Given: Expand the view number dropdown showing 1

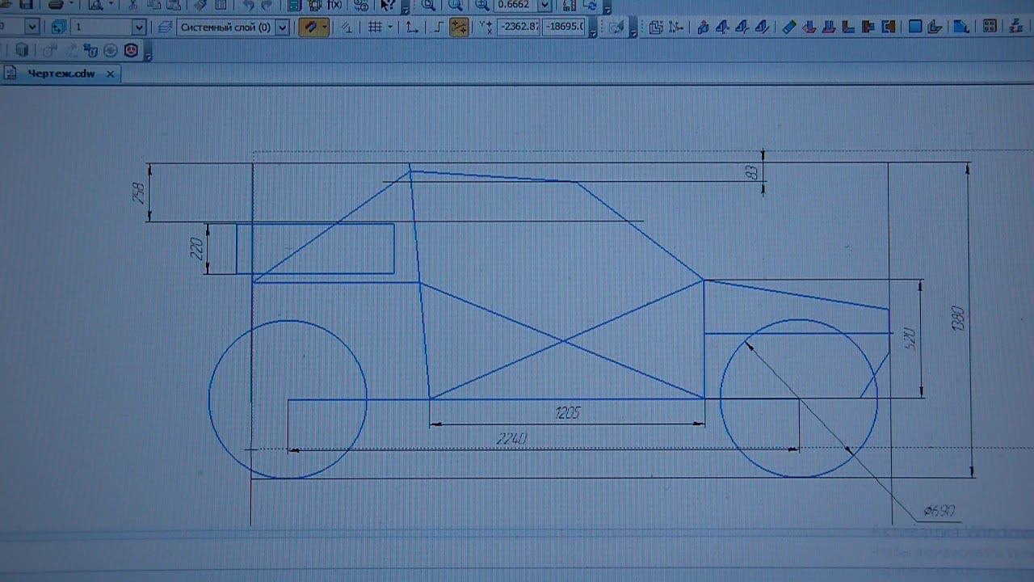Looking at the screenshot, I should point(138,27).
